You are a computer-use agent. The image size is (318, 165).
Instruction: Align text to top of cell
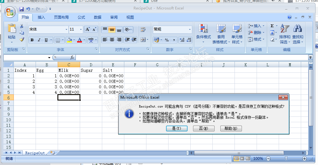point(105,29)
